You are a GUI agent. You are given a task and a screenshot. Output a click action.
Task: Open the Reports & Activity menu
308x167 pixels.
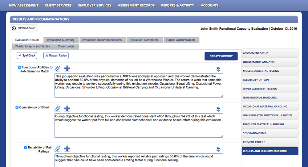pos(178,5)
